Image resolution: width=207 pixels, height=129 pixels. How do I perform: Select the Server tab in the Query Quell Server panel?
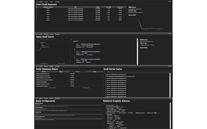pyautogui.click(x=46, y=34)
